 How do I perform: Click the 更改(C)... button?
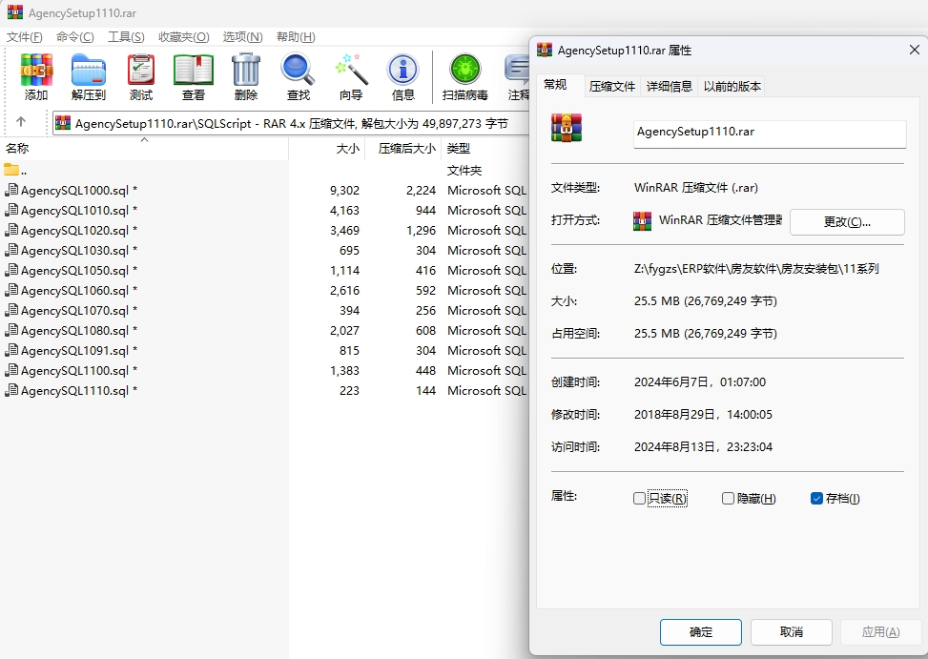pyautogui.click(x=847, y=222)
